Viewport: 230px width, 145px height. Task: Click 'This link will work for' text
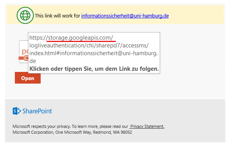tap(57, 16)
